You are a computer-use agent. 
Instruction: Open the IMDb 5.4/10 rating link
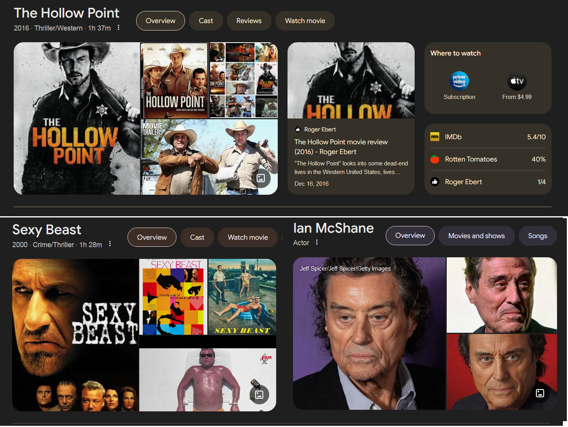point(488,137)
